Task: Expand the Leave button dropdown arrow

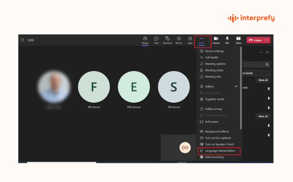Action: click(x=267, y=40)
